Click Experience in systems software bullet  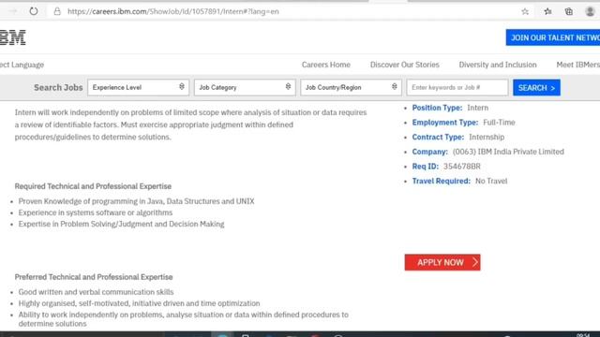96,212
